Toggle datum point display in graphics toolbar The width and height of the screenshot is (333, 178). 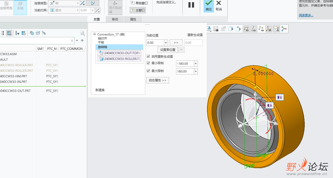point(261,29)
